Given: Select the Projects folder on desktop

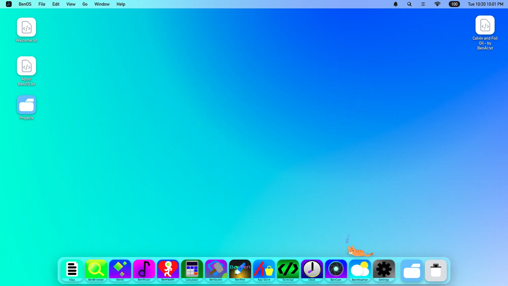Looking at the screenshot, I should pos(26,108).
